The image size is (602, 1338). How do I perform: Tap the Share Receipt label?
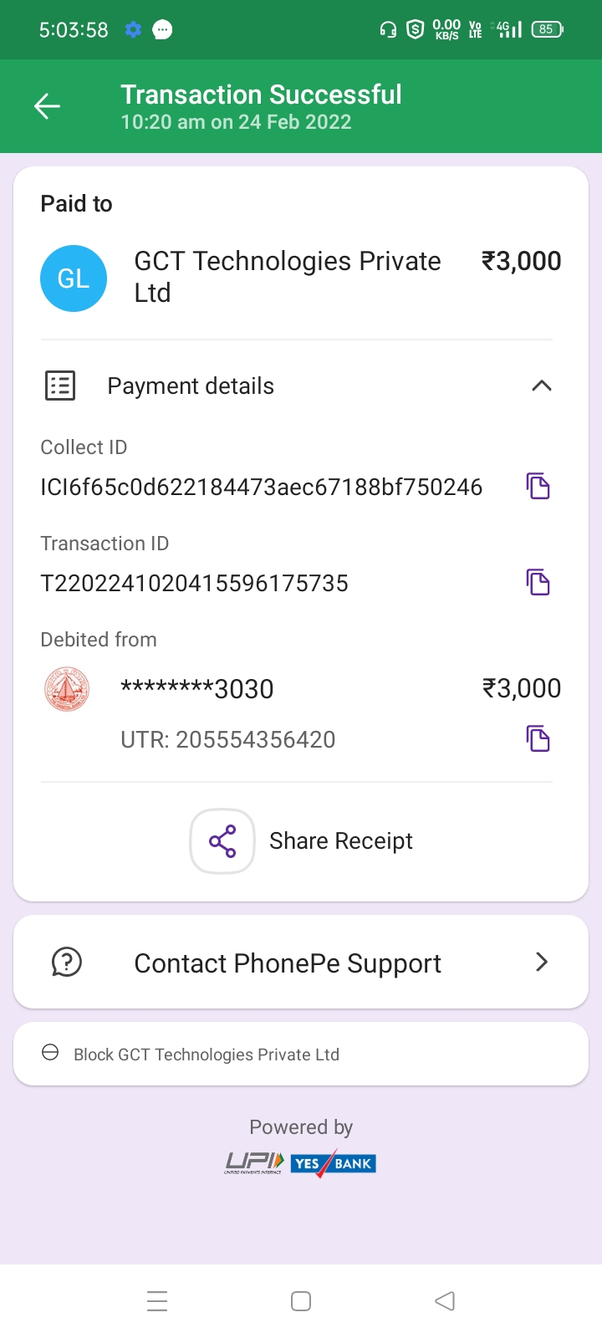point(341,841)
